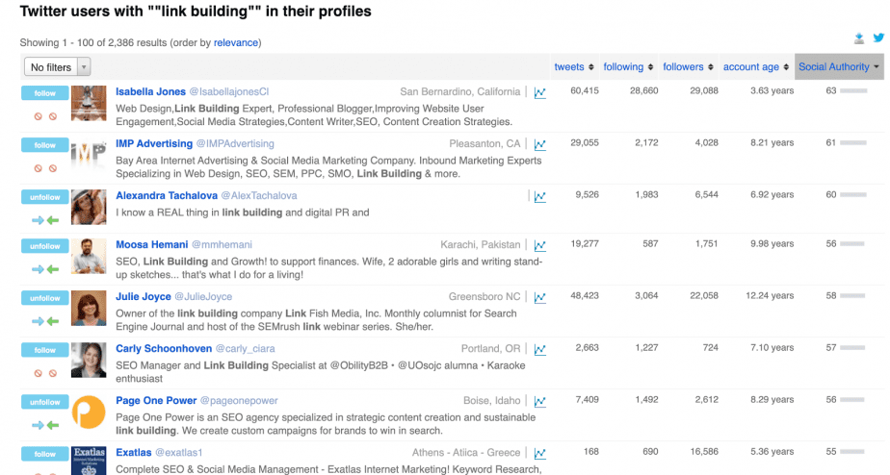The height and width of the screenshot is (475, 890).
Task: Click Julie Joyce avatar thumbnail
Action: (x=89, y=309)
